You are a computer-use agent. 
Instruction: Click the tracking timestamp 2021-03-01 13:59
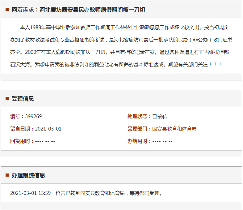click(x=30, y=193)
